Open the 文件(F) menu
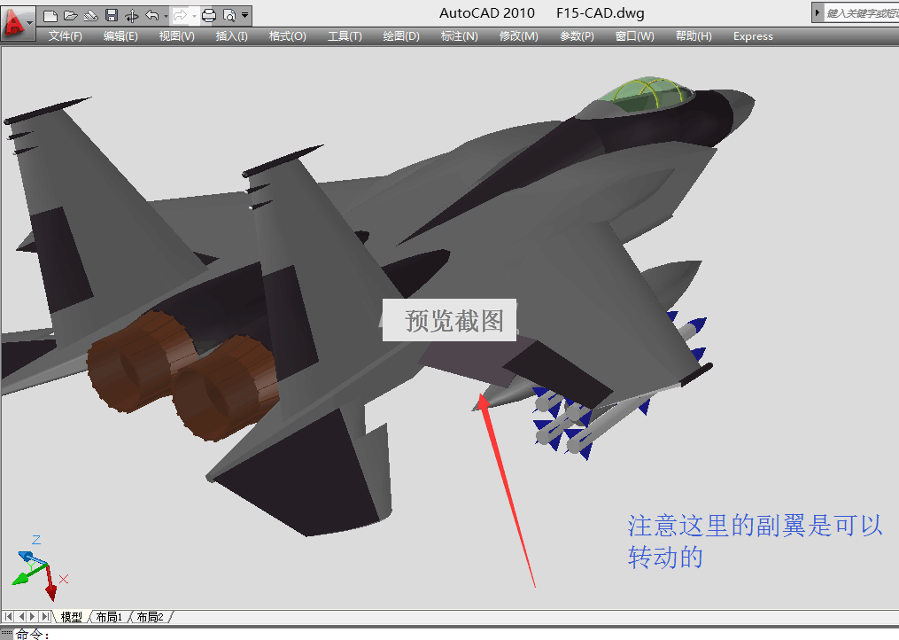Screen dimensions: 899x640 coord(66,36)
